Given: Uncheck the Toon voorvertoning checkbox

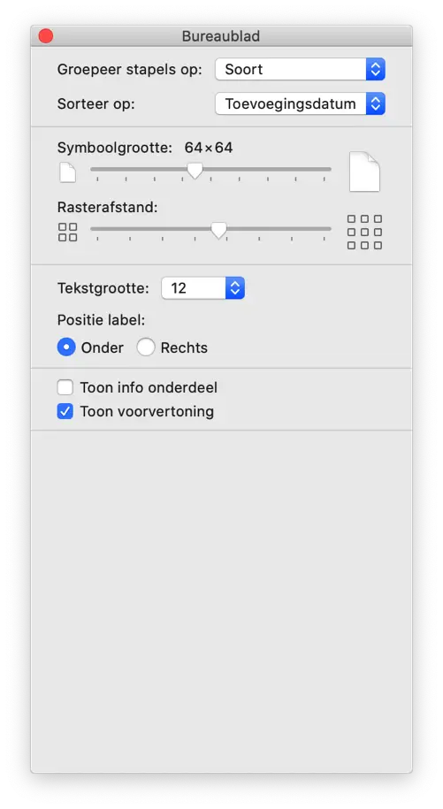Looking at the screenshot, I should (65, 411).
